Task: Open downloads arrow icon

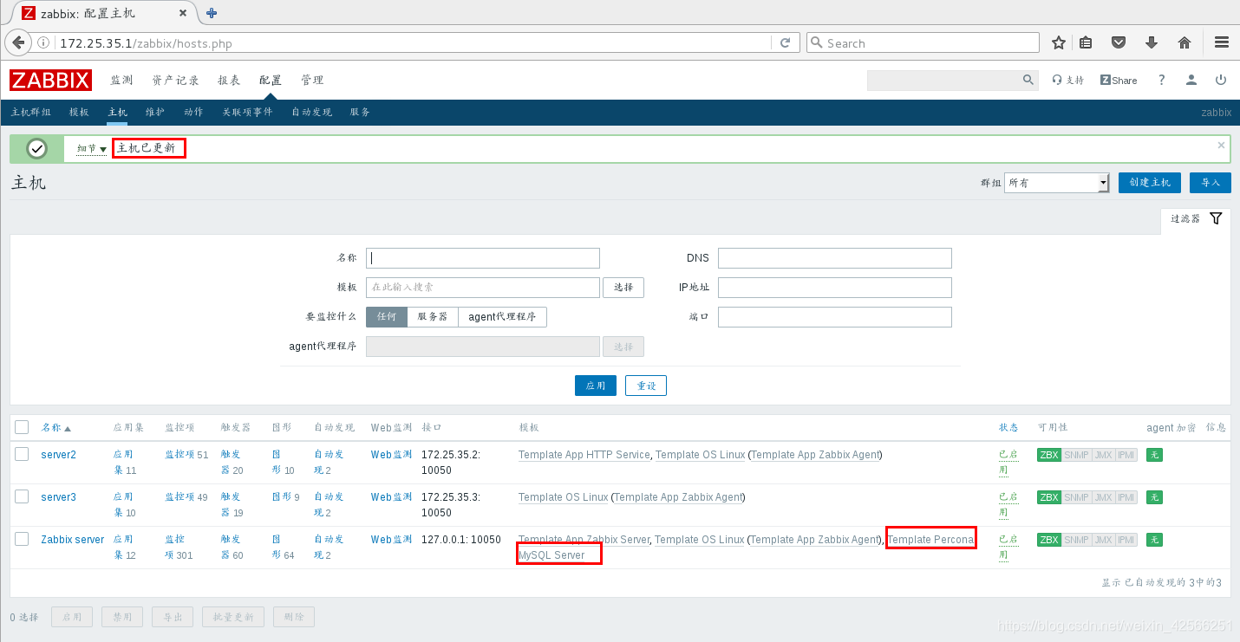Action: tap(1152, 42)
